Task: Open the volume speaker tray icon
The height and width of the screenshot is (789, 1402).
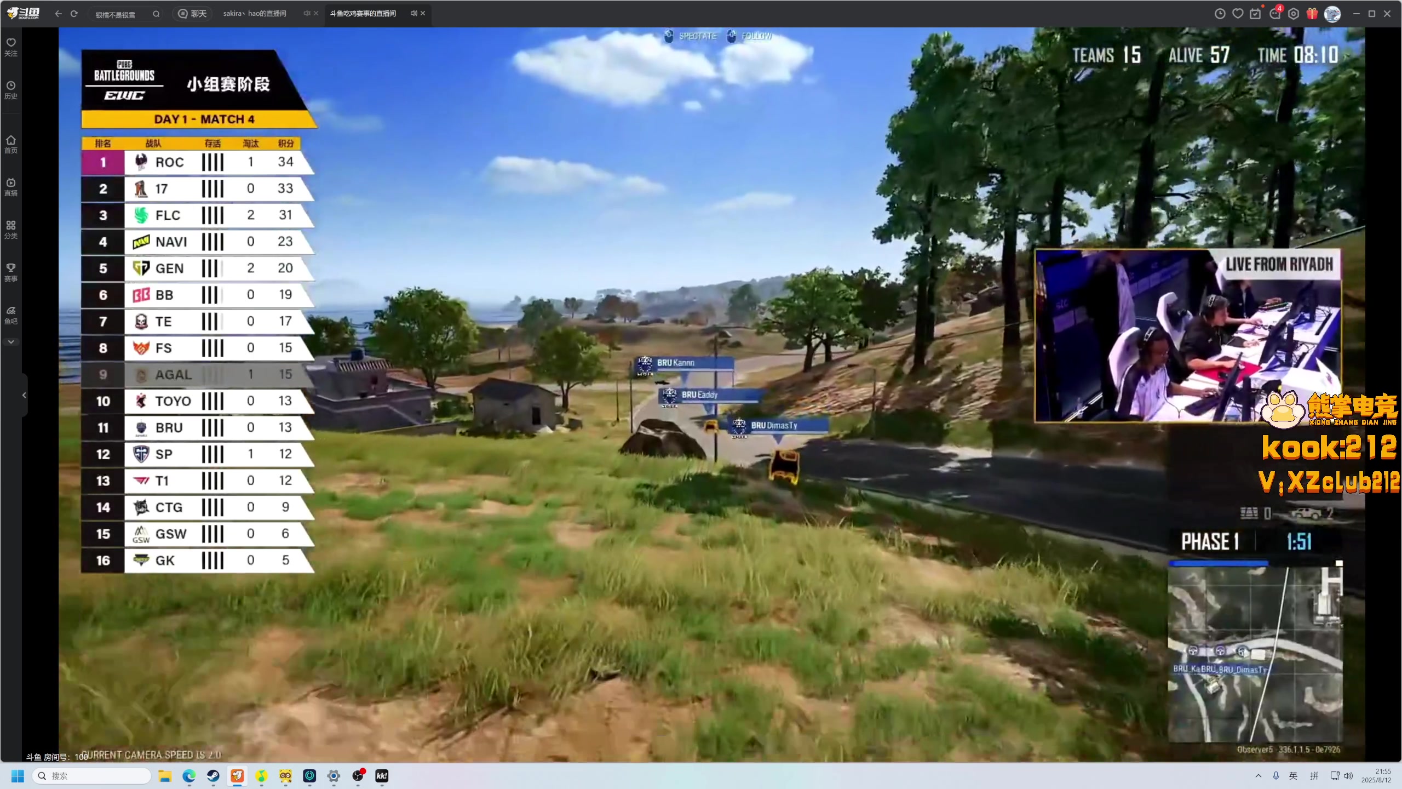Action: pyautogui.click(x=1348, y=776)
